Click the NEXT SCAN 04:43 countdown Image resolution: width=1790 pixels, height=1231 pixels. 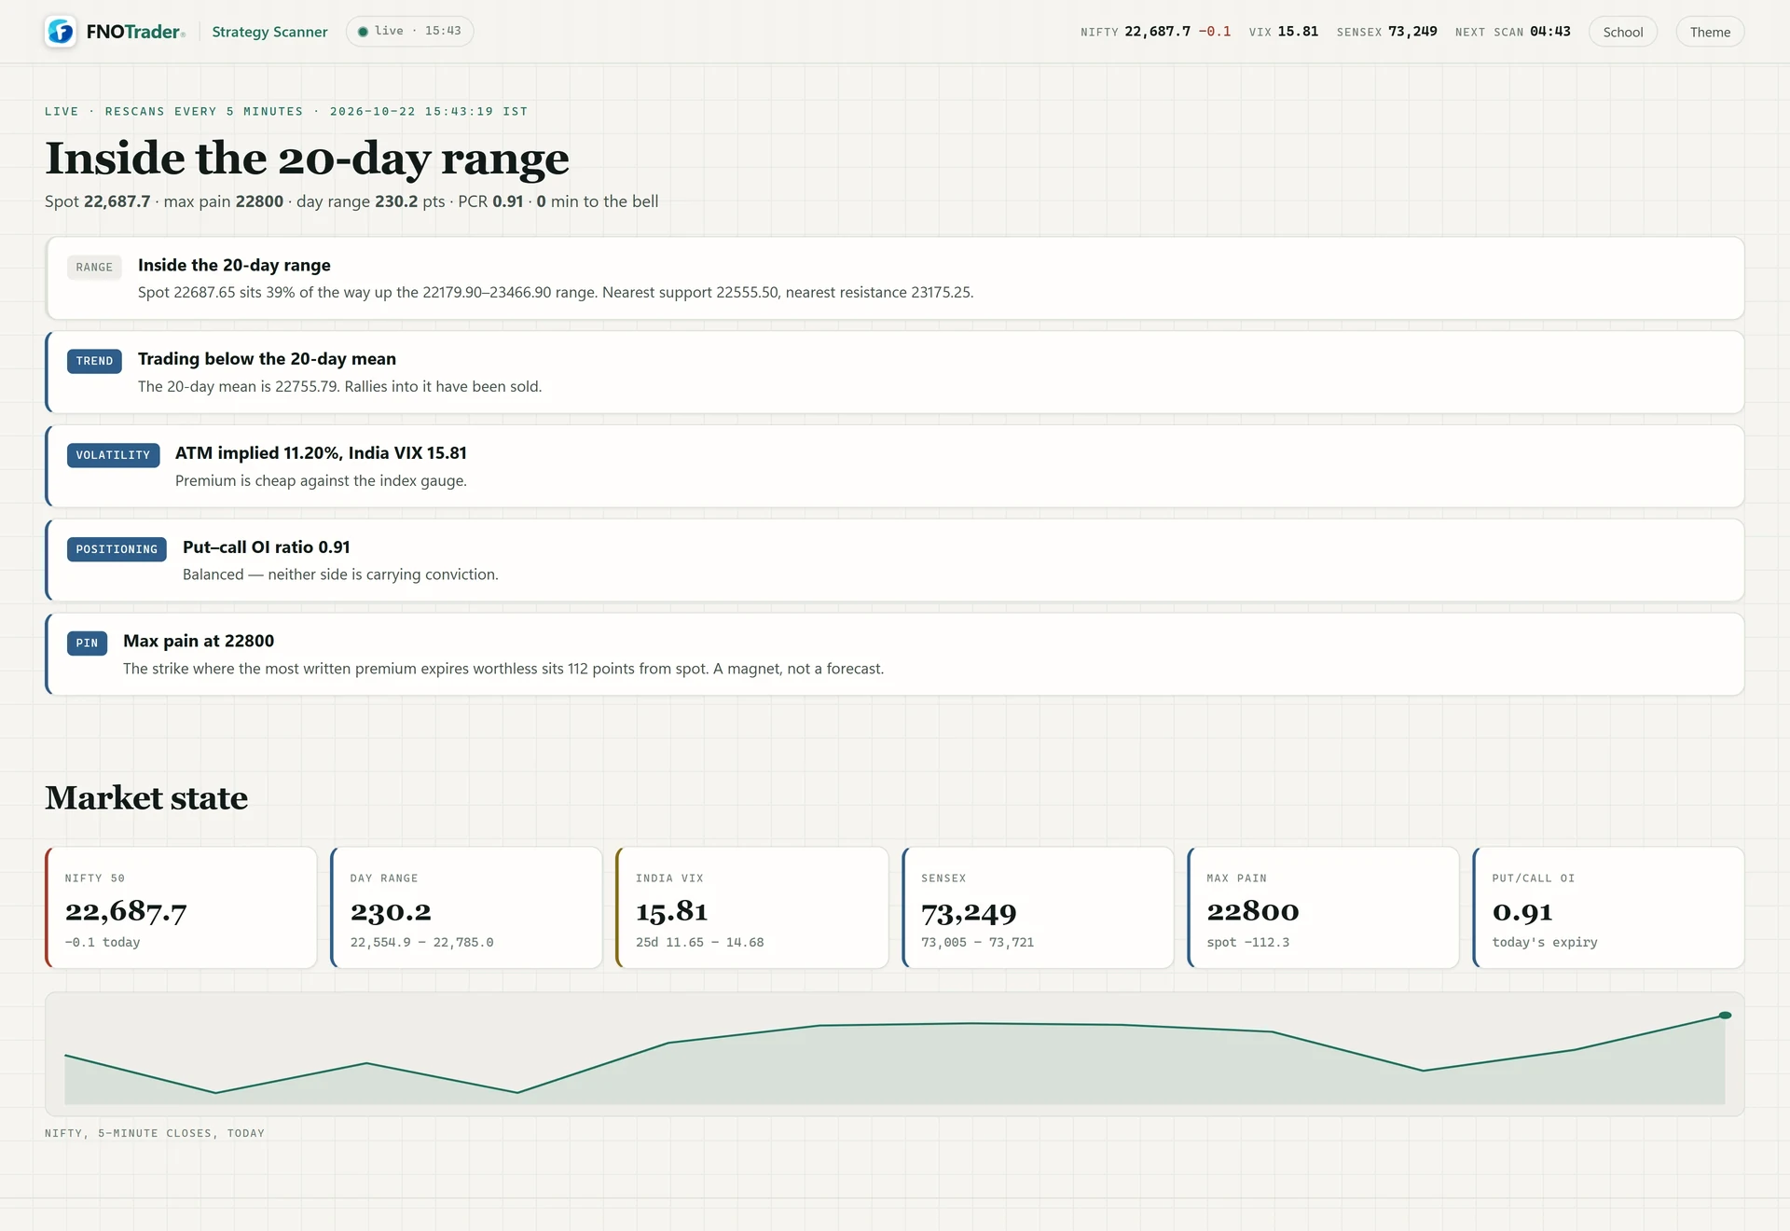[x=1512, y=32]
